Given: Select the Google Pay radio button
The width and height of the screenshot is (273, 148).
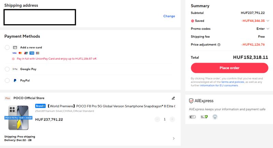Looking at the screenshot, I should pos(7,69).
